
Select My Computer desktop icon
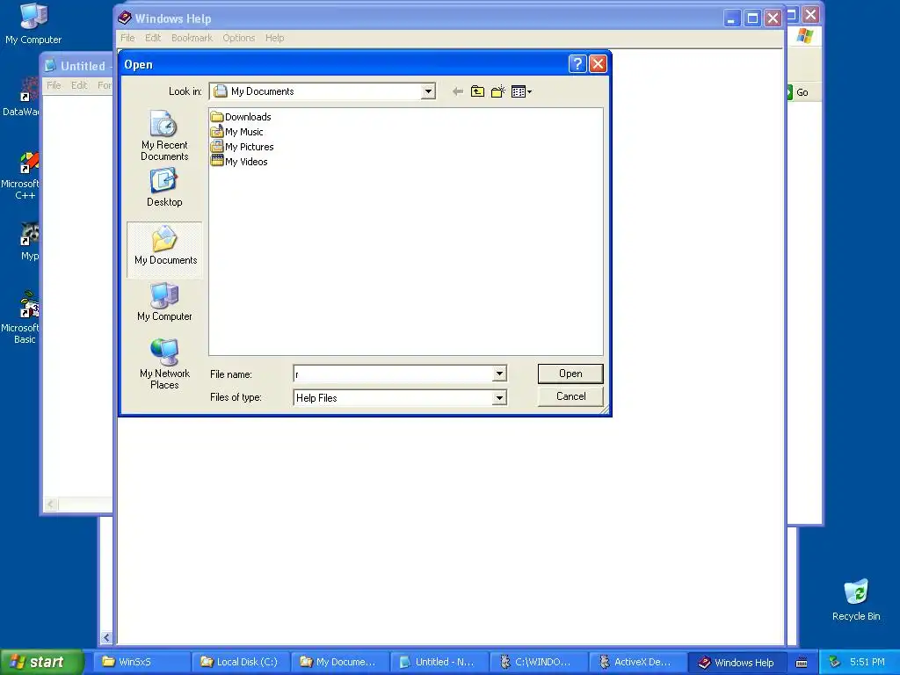33,23
